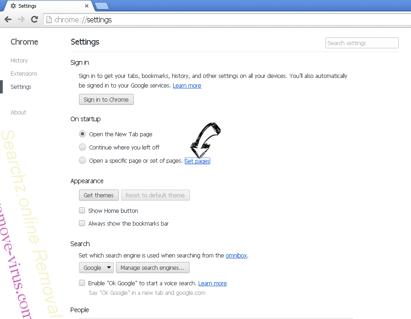Click the Sign in section heading
This screenshot has width=411, height=319.
[79, 62]
